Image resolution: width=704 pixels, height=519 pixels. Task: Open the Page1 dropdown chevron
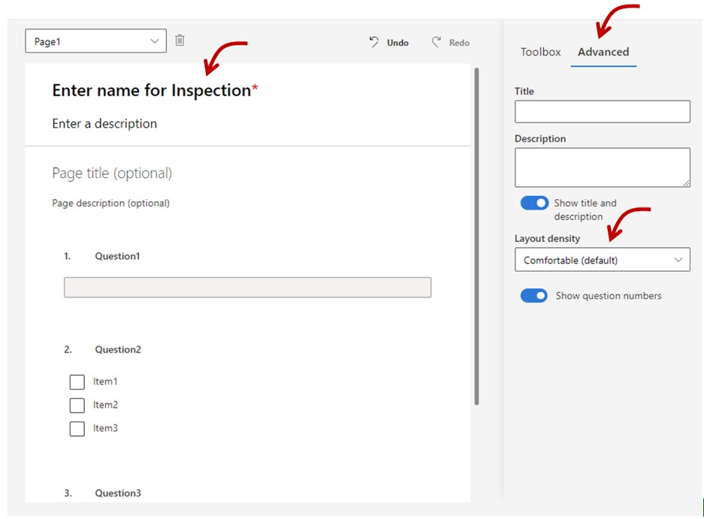pyautogui.click(x=155, y=41)
